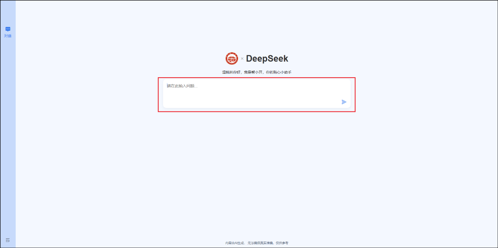
Task: Click 无法确保真实准确 in the footer
Action: point(260,243)
